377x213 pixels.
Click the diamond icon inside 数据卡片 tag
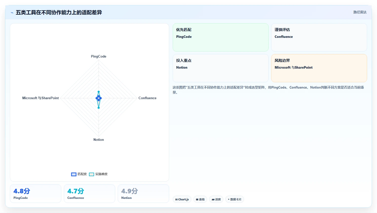pyautogui.click(x=229, y=199)
